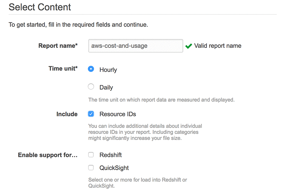Click the "Enable support for…" label

48,155
